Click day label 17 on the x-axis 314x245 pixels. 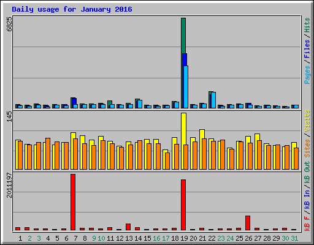(x=166, y=238)
